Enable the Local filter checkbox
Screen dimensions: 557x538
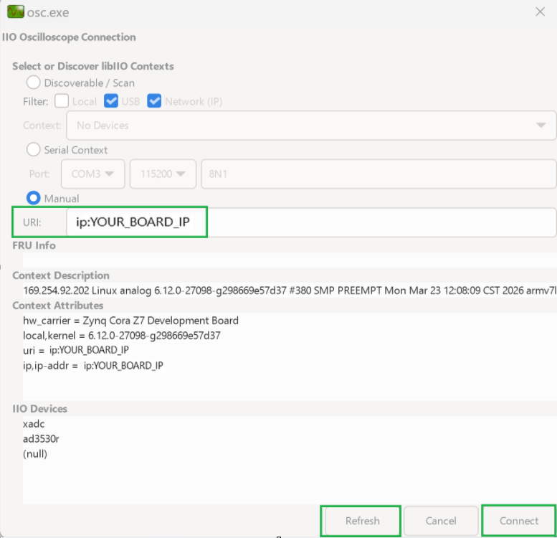pyautogui.click(x=62, y=101)
